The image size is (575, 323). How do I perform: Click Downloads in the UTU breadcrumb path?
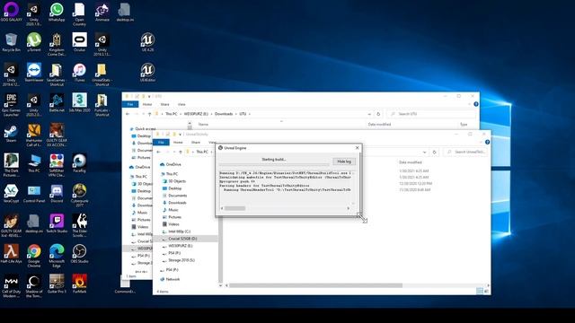tap(224, 114)
